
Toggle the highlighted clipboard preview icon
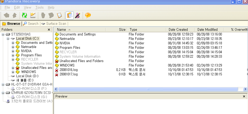(x=70, y=15)
